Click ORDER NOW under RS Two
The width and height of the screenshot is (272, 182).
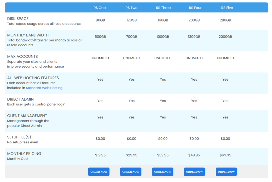[x=131, y=172]
